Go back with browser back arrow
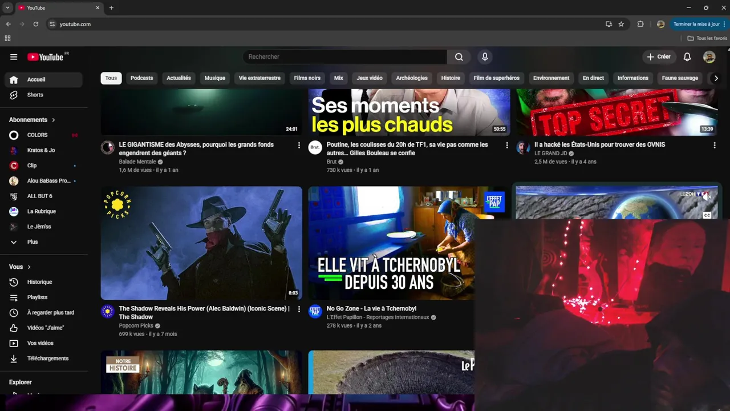The image size is (730, 411). [9, 24]
